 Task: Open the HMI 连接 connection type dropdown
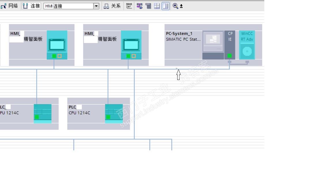coord(96,6)
